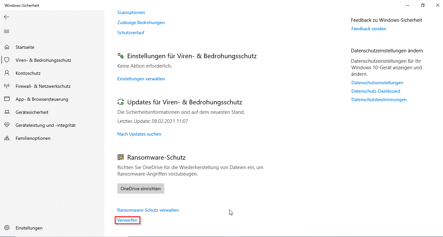The height and width of the screenshot is (237, 443).
Task: Click Feedback senden
Action: click(369, 29)
